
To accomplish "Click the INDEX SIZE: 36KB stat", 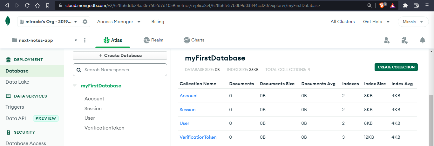I will click(x=242, y=69).
